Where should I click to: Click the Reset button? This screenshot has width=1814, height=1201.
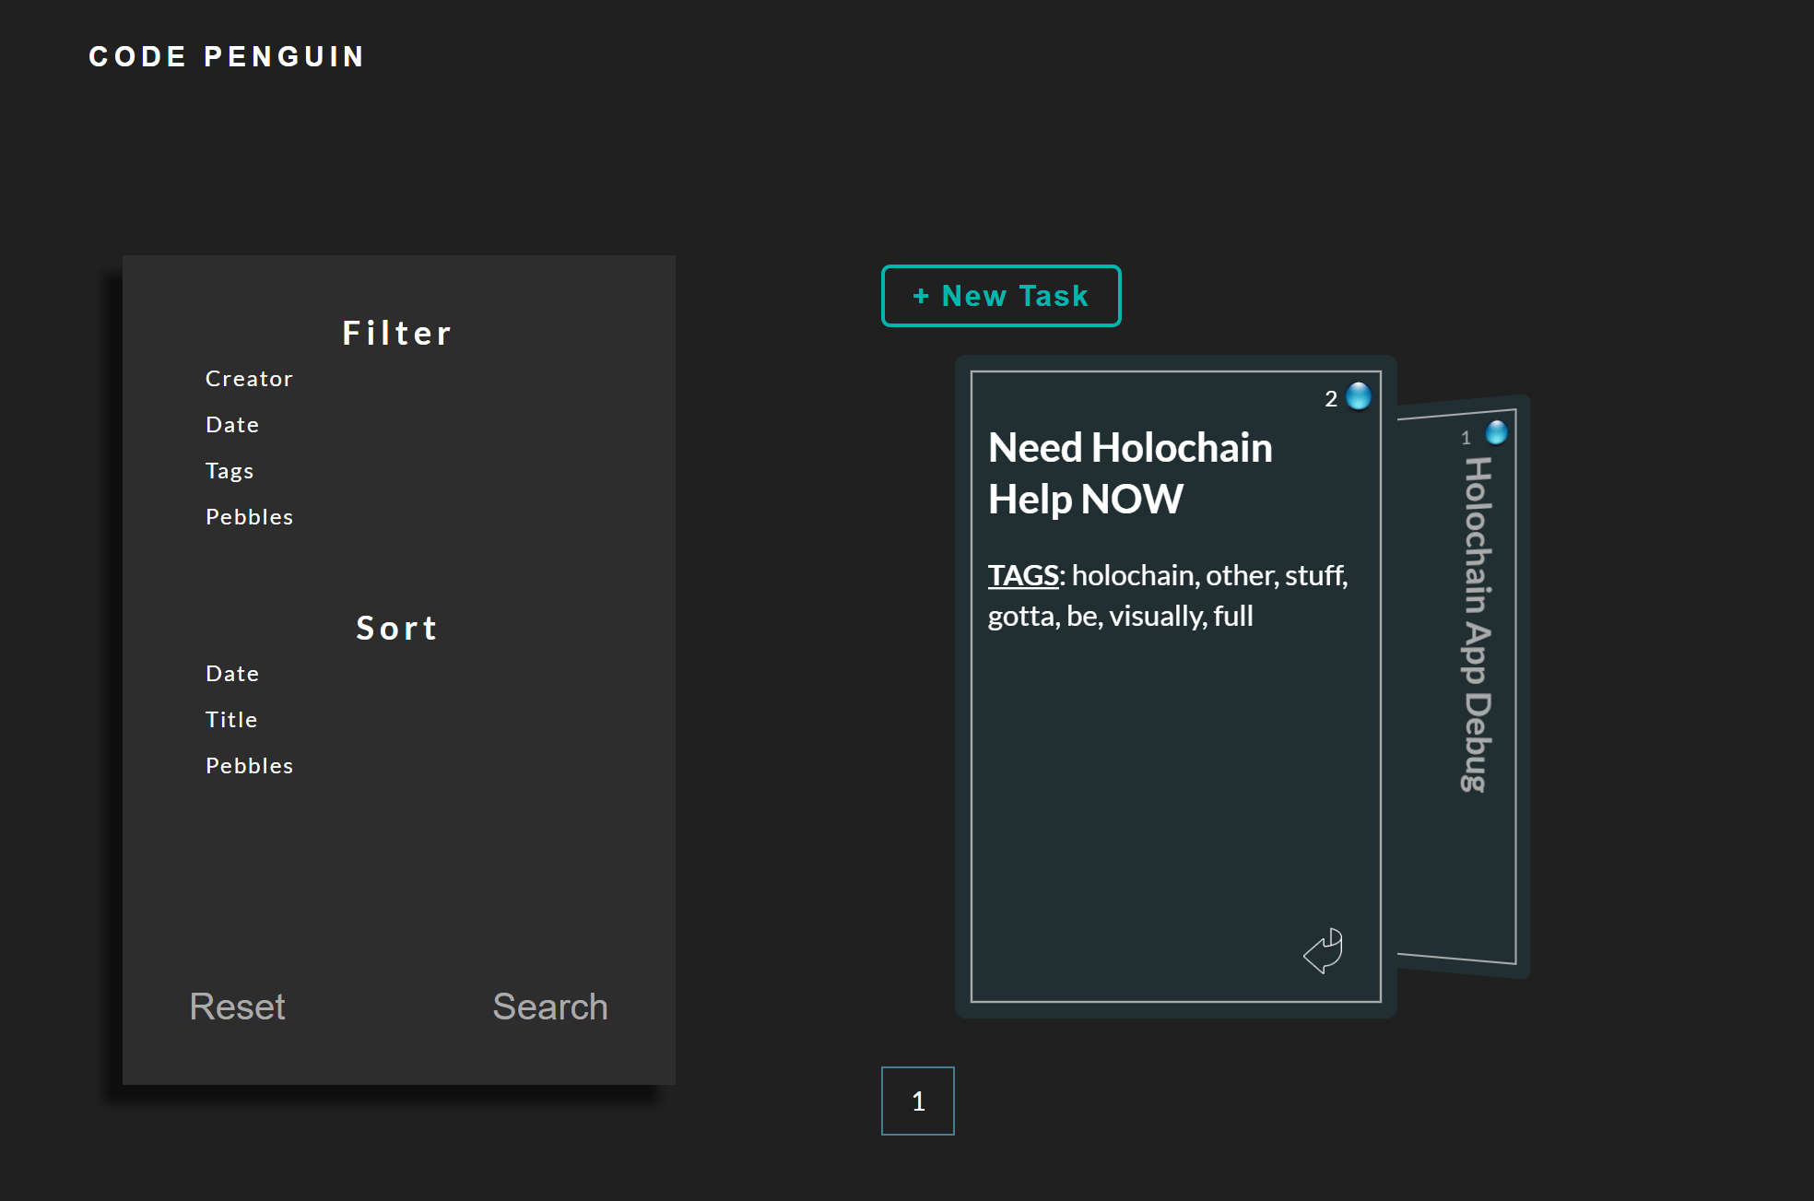[x=237, y=1007]
